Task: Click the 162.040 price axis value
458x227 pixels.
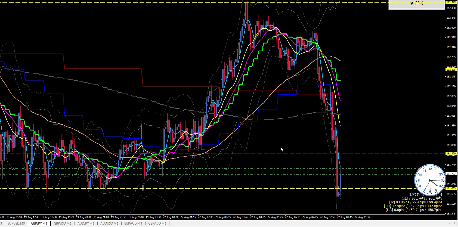Action: pyautogui.click(x=451, y=106)
